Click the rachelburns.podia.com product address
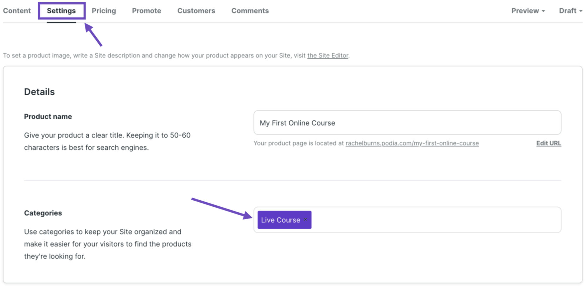 412,143
